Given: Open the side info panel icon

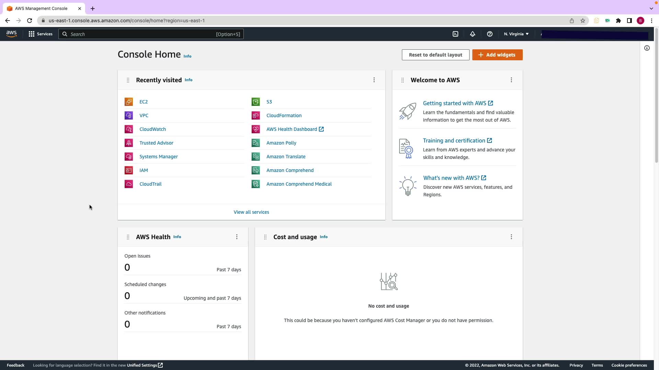Looking at the screenshot, I should (x=647, y=48).
